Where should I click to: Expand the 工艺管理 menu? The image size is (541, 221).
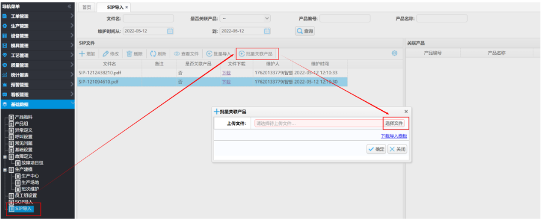click(37, 55)
